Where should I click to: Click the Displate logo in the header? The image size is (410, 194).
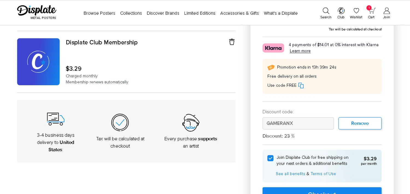37,12
